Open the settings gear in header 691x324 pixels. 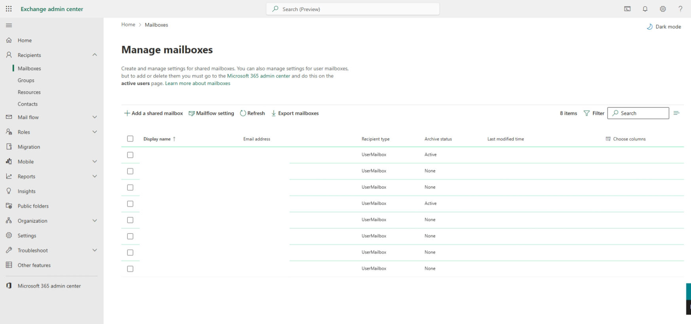(663, 9)
